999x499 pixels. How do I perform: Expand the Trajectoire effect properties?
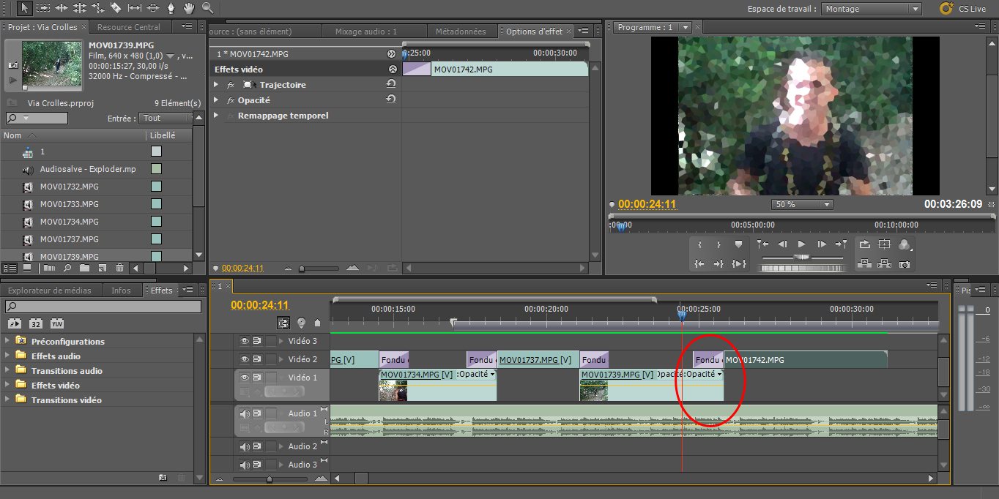tap(216, 85)
